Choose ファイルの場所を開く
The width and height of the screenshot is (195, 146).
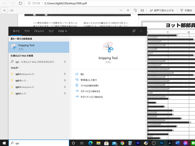[90, 85]
